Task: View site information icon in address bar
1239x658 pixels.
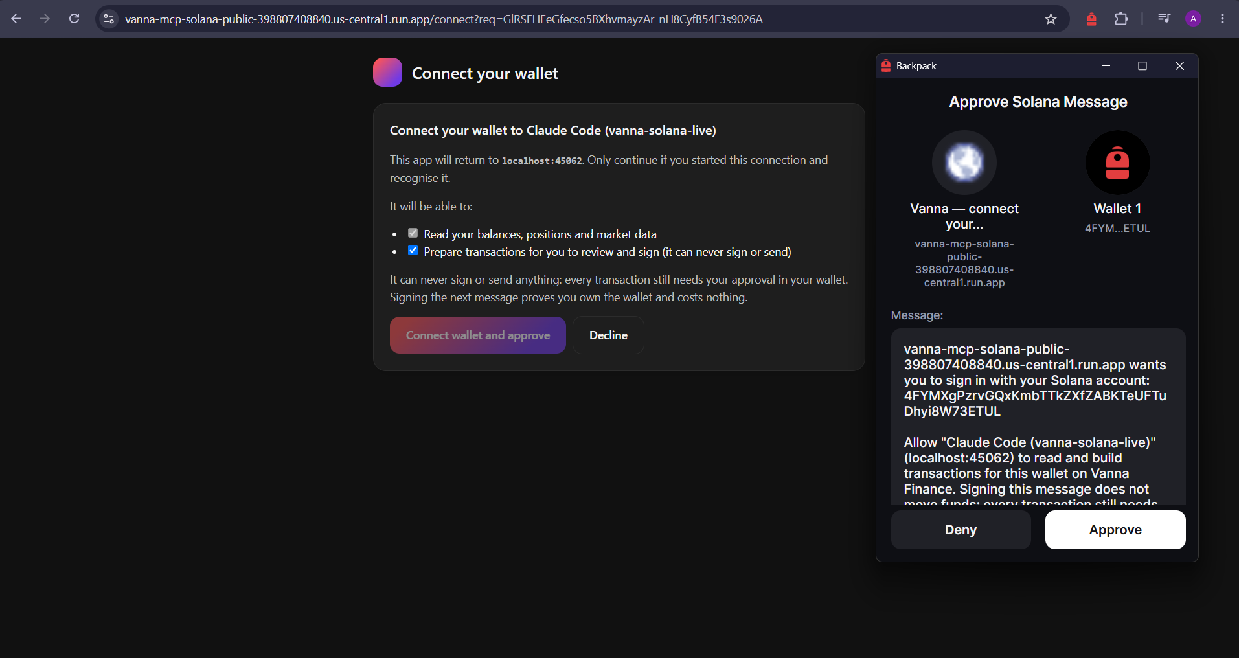Action: point(109,19)
